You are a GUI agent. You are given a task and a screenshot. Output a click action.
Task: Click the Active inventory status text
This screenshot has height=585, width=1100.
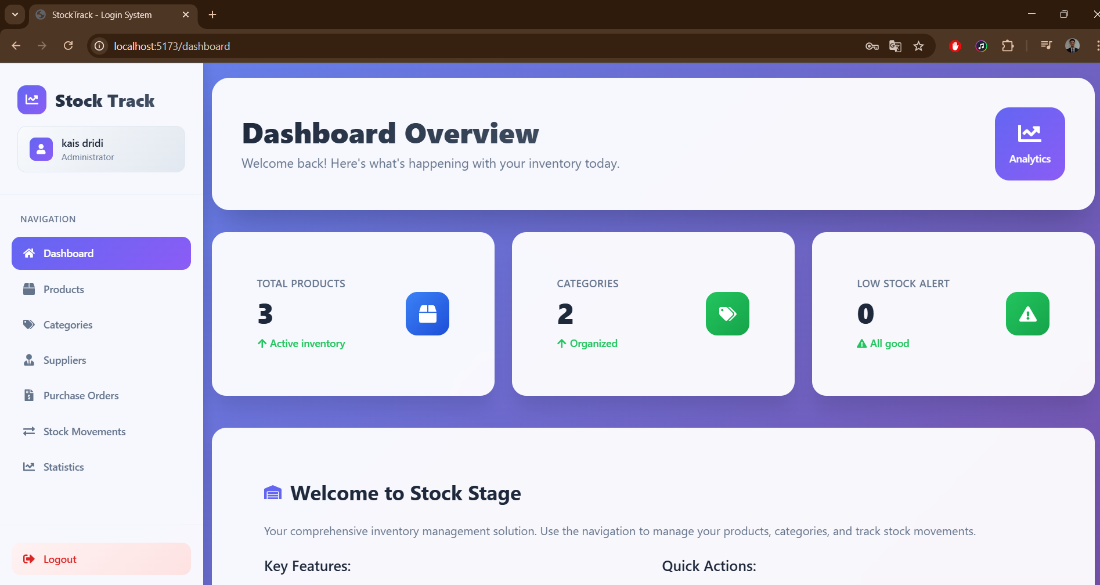(307, 344)
